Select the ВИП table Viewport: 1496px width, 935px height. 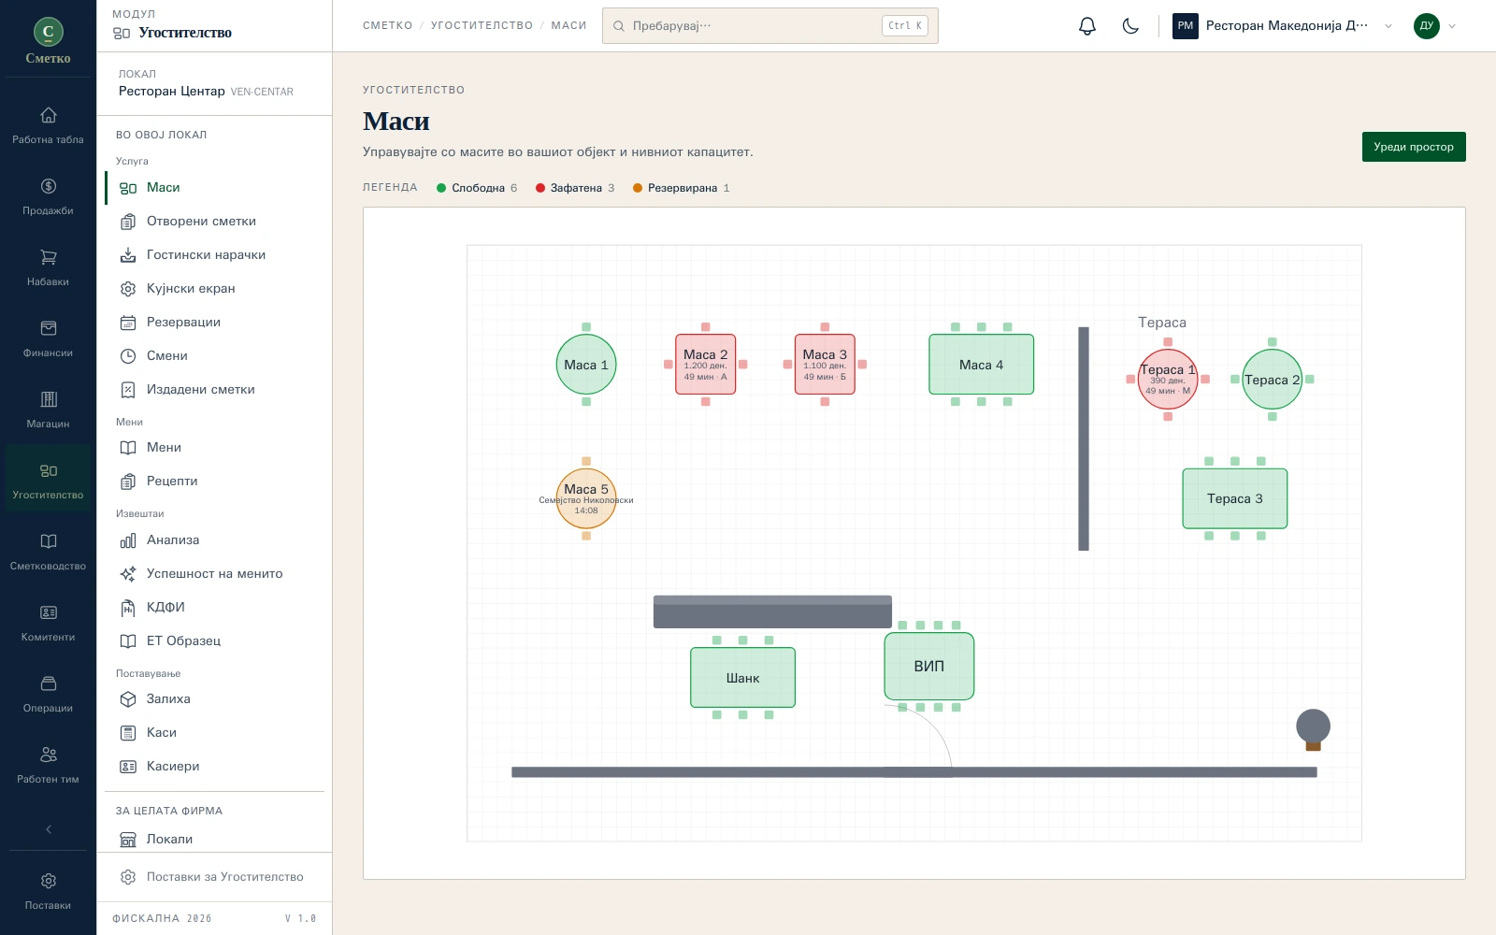click(x=929, y=667)
